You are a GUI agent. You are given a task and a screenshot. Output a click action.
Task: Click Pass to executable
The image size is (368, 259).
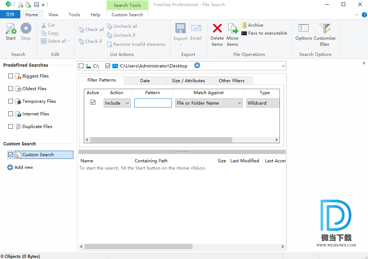[264, 33]
